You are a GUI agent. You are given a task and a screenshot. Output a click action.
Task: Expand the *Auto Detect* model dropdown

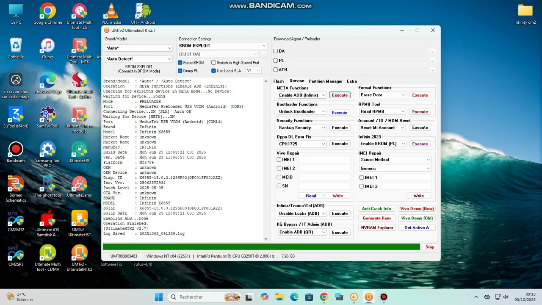(x=138, y=59)
